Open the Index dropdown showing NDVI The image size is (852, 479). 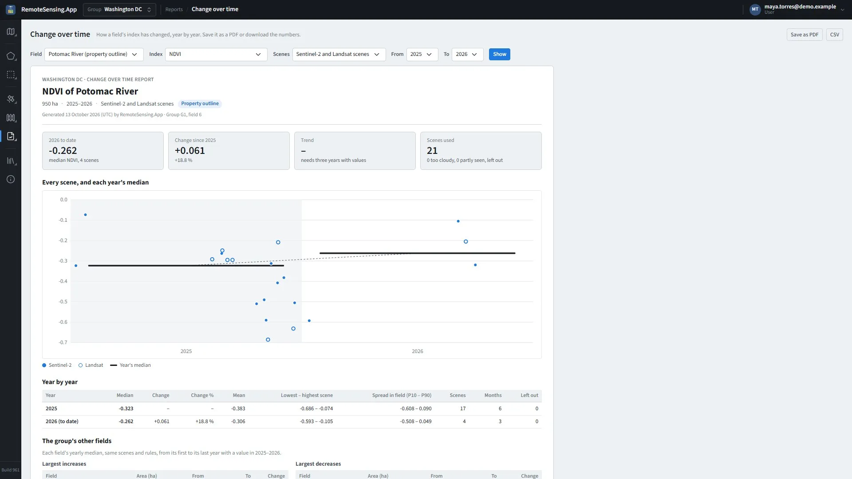[x=216, y=54]
